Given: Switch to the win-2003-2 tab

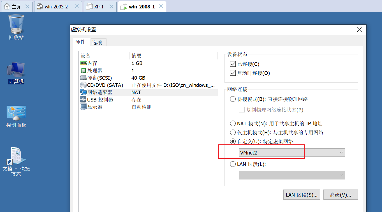Looking at the screenshot, I should (x=58, y=6).
